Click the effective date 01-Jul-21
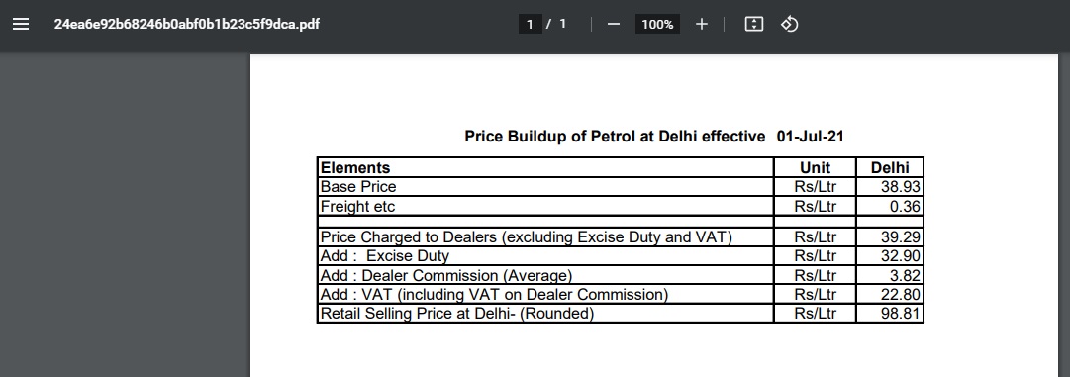Screen dimensions: 1070x377 pos(810,137)
